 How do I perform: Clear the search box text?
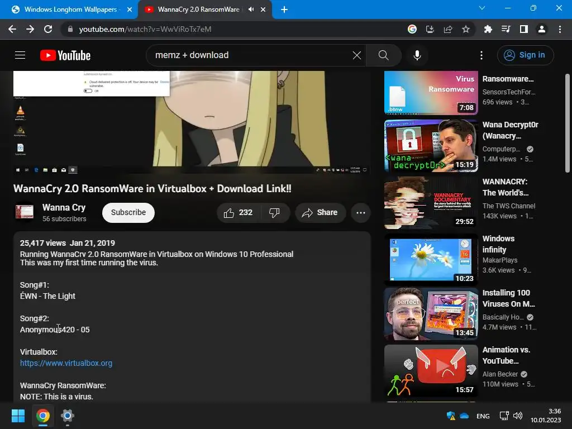357,55
